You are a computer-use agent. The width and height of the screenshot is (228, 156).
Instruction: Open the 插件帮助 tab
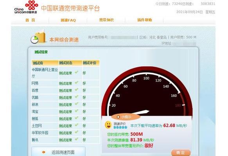[x=145, y=20]
